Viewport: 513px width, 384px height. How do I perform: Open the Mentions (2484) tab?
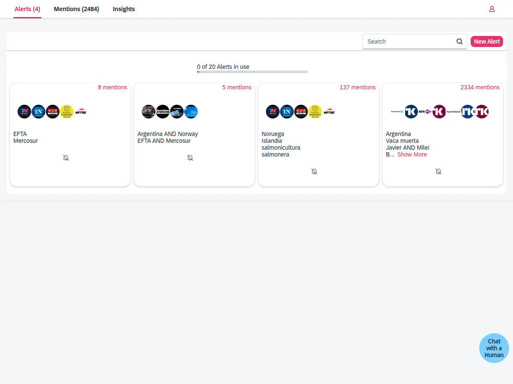76,9
